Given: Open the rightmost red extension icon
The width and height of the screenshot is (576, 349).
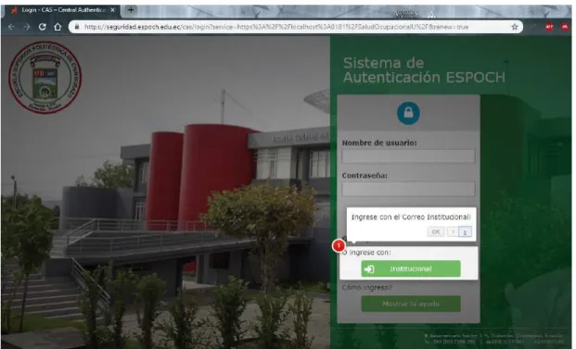Looking at the screenshot, I should 565,27.
